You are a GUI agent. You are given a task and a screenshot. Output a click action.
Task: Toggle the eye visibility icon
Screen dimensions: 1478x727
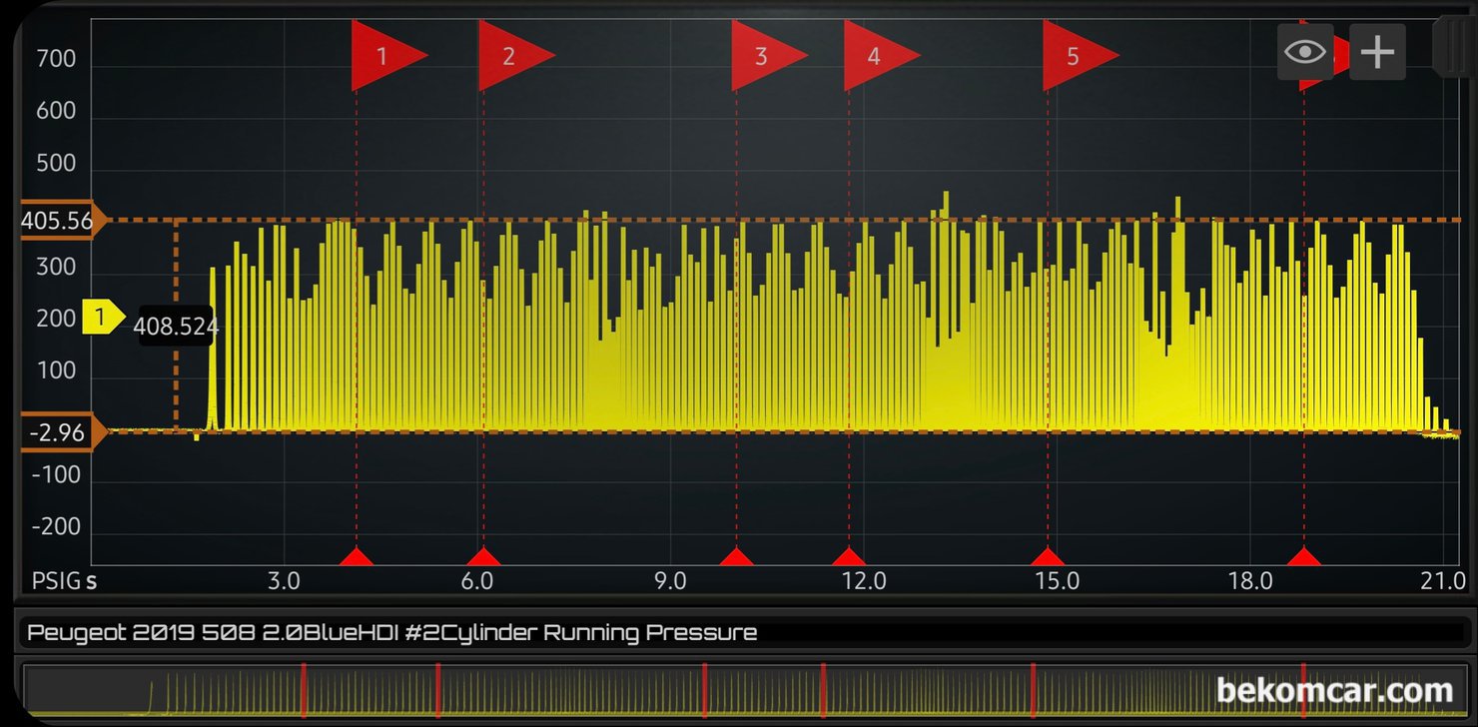coord(1305,52)
